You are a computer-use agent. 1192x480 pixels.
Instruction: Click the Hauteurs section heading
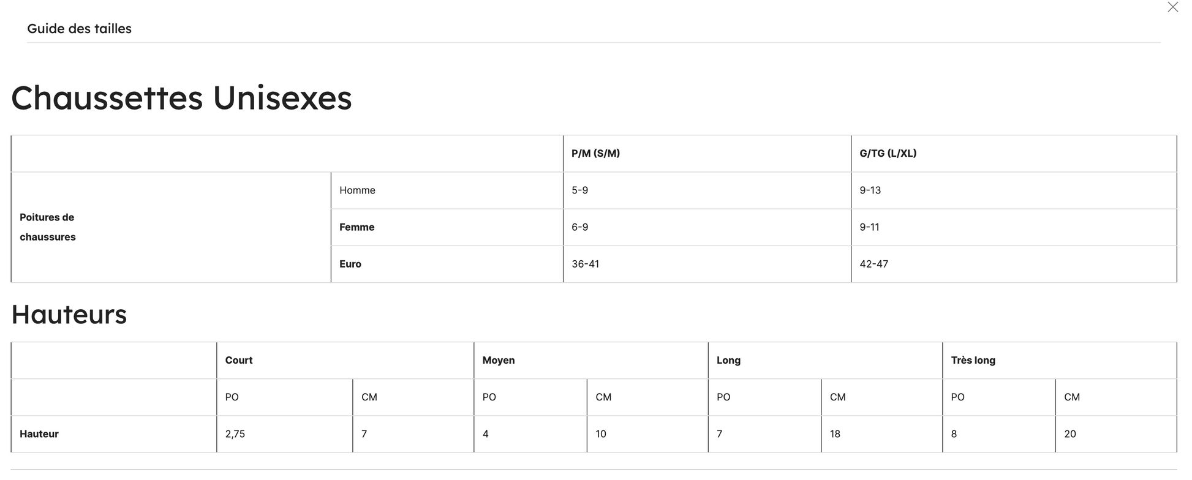(x=69, y=315)
